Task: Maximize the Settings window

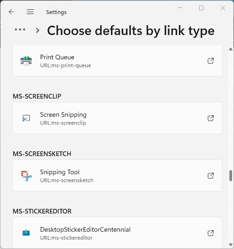Action: (201, 8)
